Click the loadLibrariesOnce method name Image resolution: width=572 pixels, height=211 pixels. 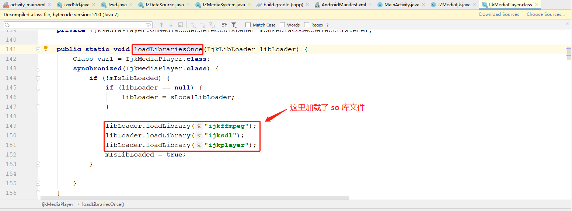168,49
